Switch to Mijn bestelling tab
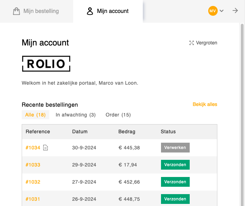The height and width of the screenshot is (206, 245). click(x=36, y=11)
